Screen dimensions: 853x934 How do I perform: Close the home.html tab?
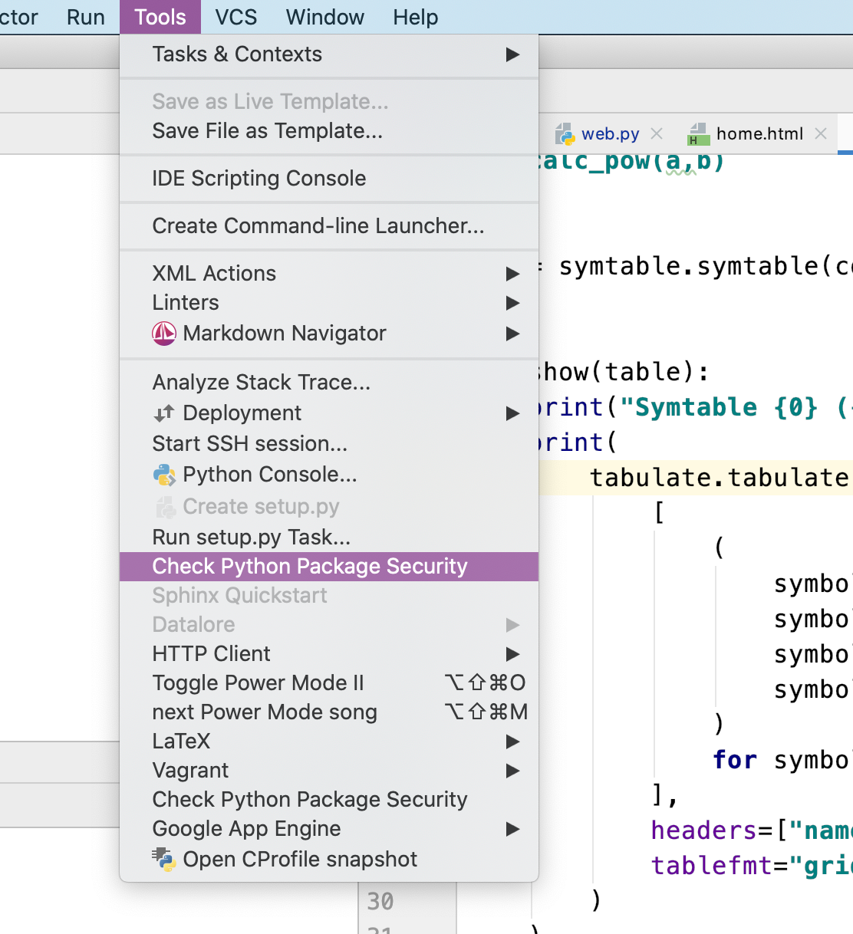pos(821,133)
